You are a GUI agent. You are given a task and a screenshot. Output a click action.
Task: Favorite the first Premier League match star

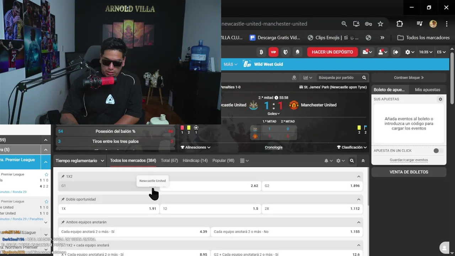click(46, 174)
